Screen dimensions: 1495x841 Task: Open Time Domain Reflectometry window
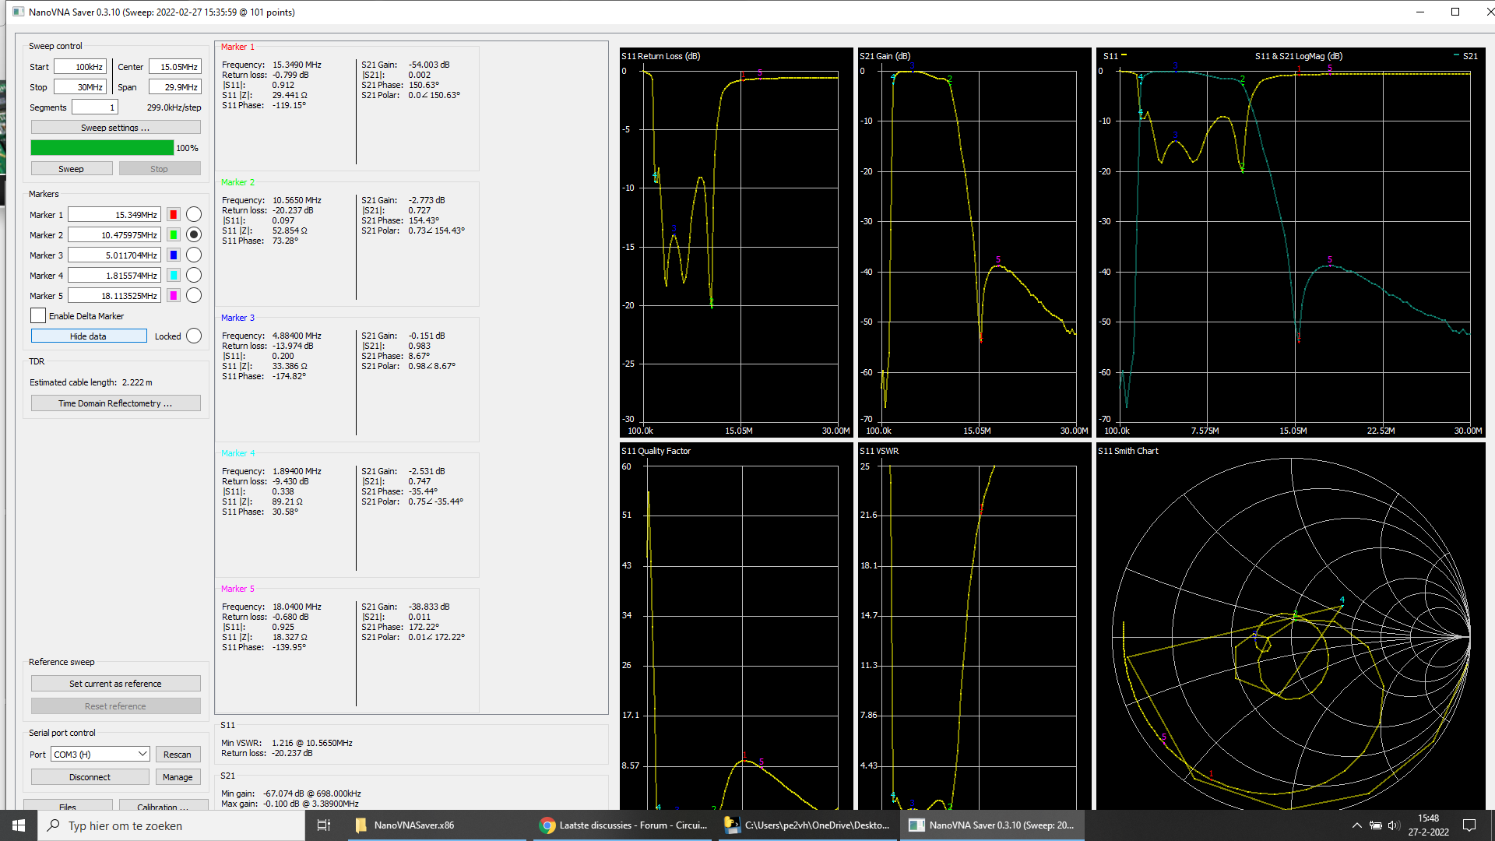click(115, 403)
